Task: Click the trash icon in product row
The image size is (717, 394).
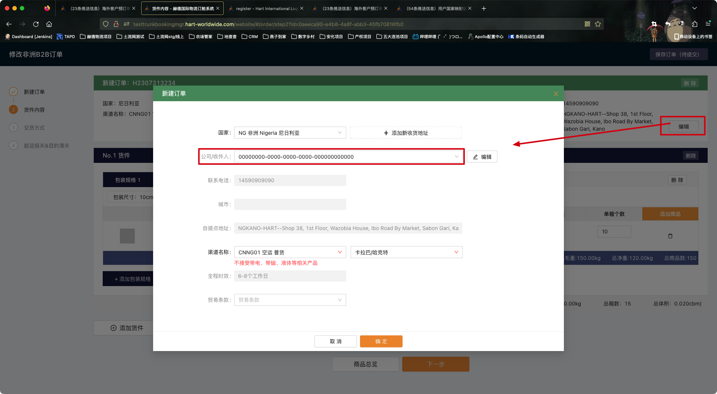Action: (670, 236)
